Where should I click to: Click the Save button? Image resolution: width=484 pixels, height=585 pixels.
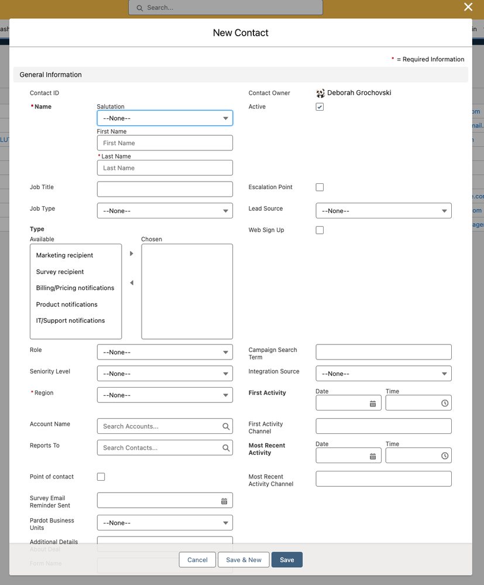point(287,560)
